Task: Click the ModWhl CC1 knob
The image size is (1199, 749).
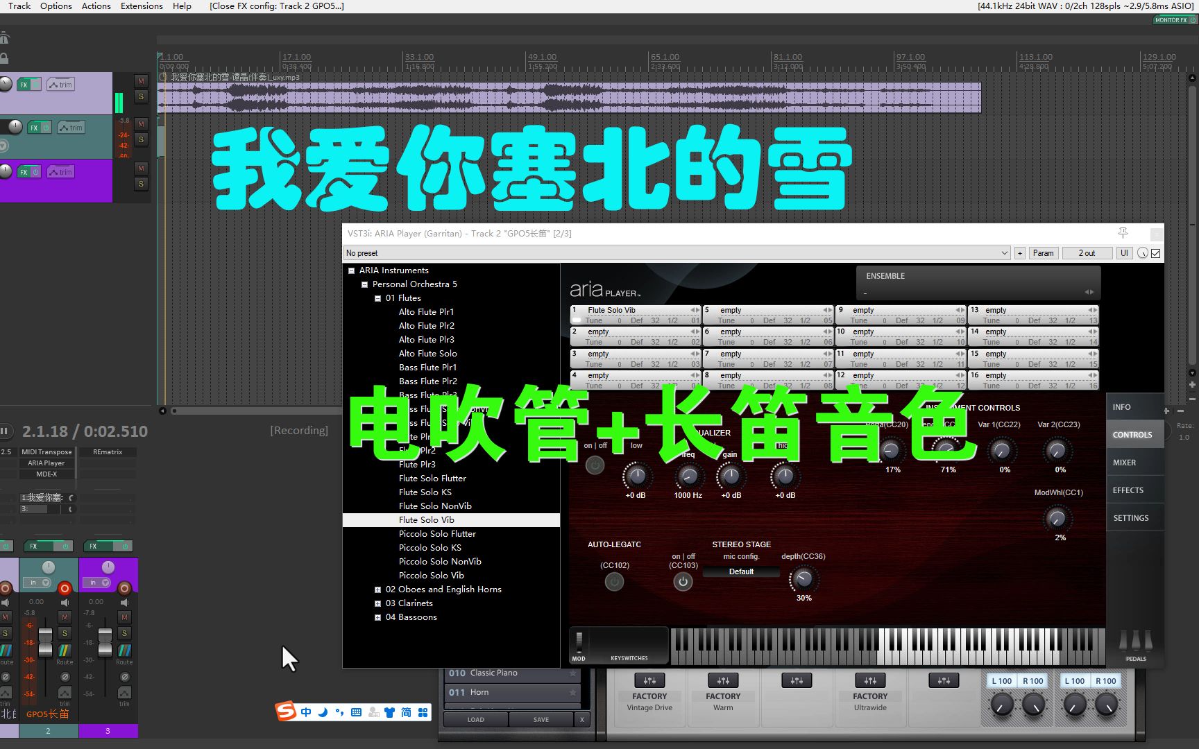Action: pos(1057,518)
